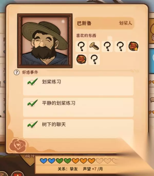The image size is (154, 176).
Task: Click the 巴斯鲁 name header bar
Action: [104, 23]
